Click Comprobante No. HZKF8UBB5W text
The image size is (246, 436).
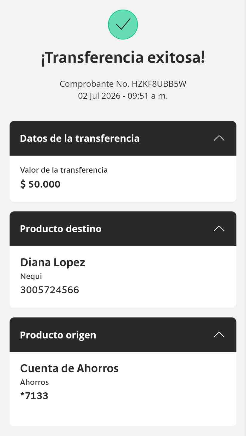[123, 84]
